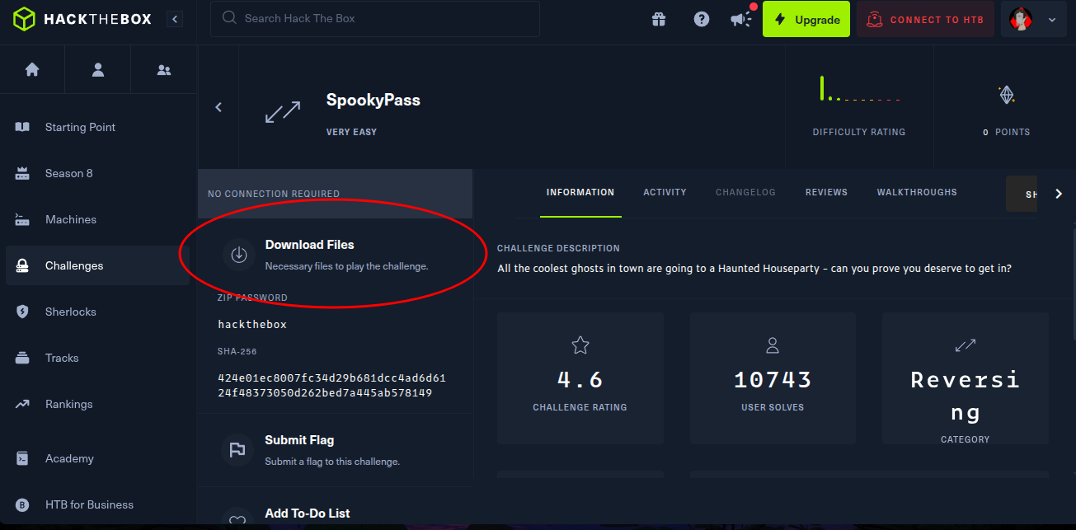Click Submit Flag button
This screenshot has width=1076, height=530.
coord(336,450)
